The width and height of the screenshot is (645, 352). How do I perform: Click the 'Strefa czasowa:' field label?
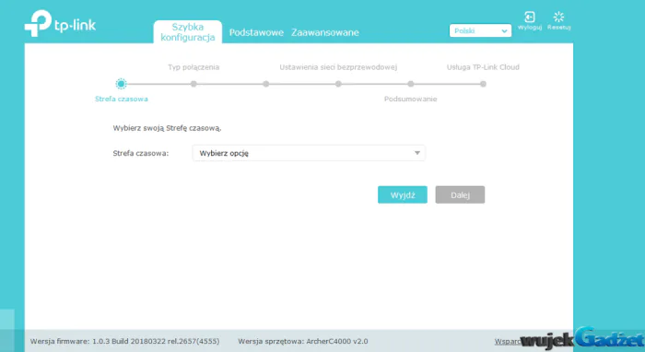tap(141, 153)
